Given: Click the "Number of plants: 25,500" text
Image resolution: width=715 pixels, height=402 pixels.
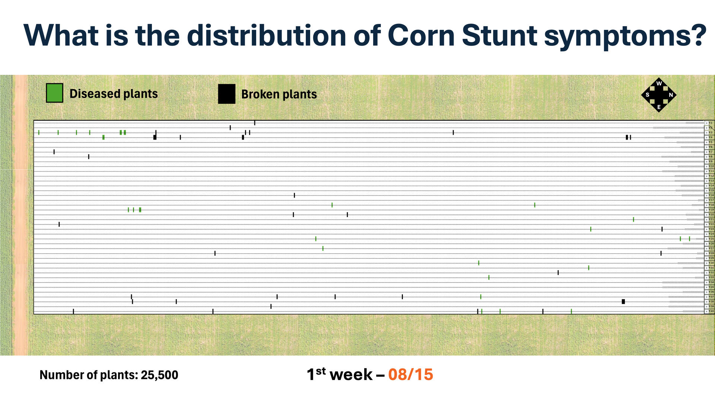Looking at the screenshot, I should [x=109, y=375].
